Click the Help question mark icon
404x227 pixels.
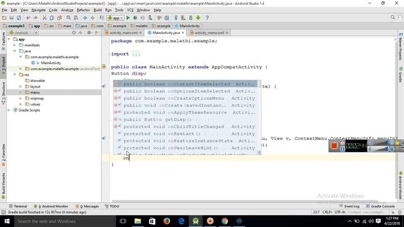[207, 18]
